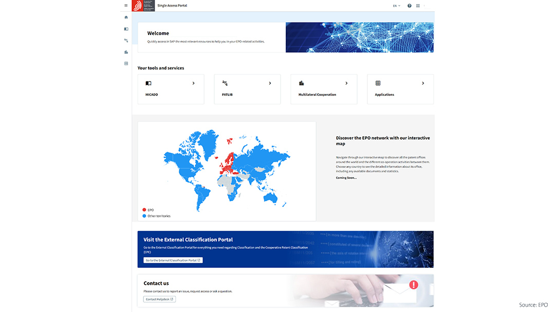Go to Home in the sidebar
The height and width of the screenshot is (312, 555).
click(126, 17)
